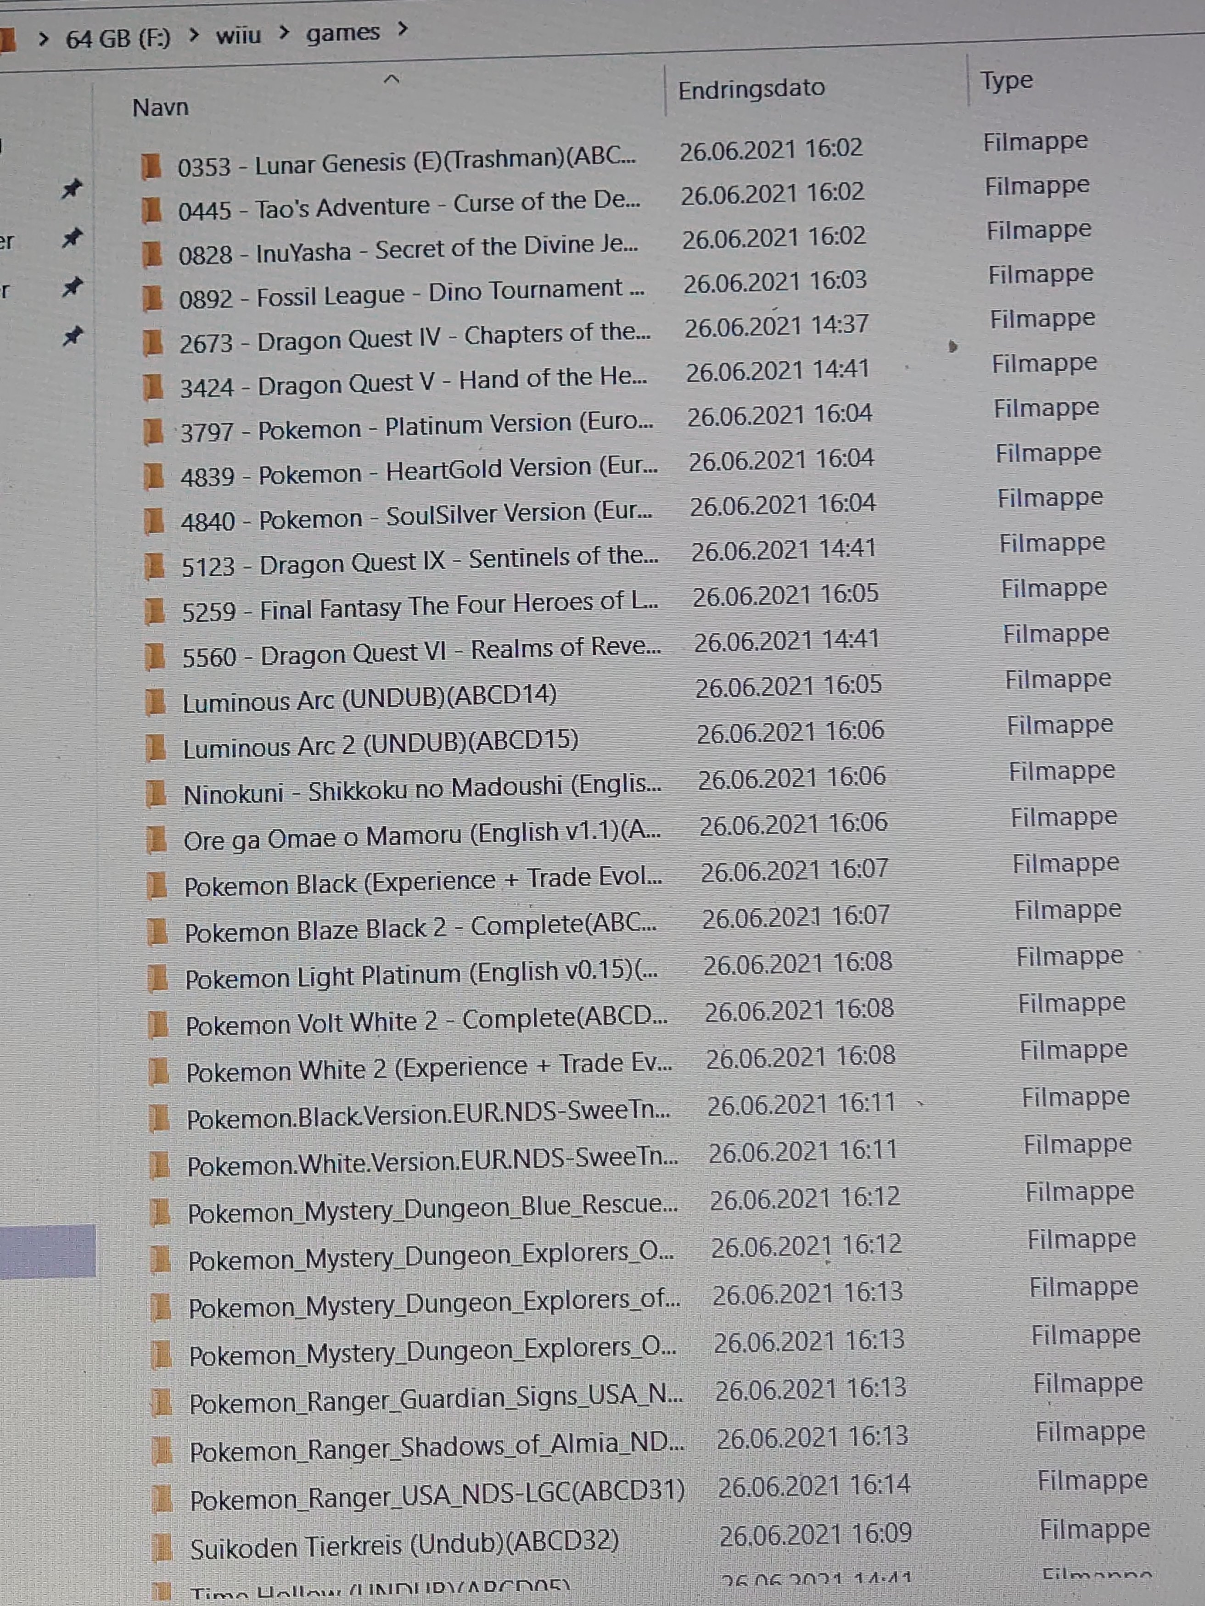Click folder icon for 5123 - Dragon Quest IX
The width and height of the screenshot is (1205, 1606).
154,566
